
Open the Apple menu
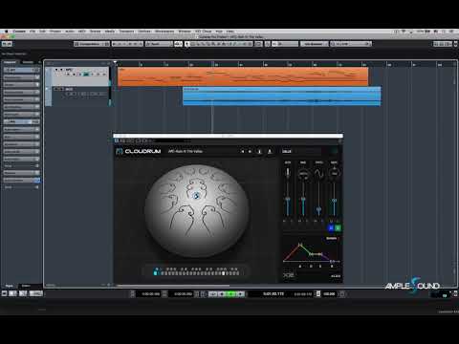coord(6,32)
